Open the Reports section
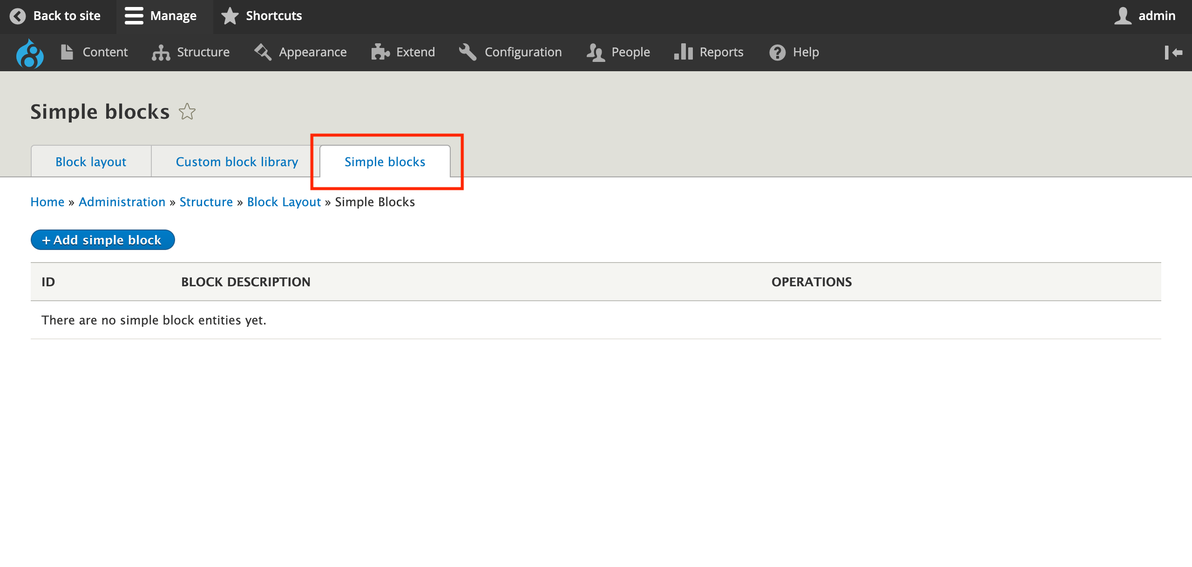The image size is (1192, 567). point(709,52)
